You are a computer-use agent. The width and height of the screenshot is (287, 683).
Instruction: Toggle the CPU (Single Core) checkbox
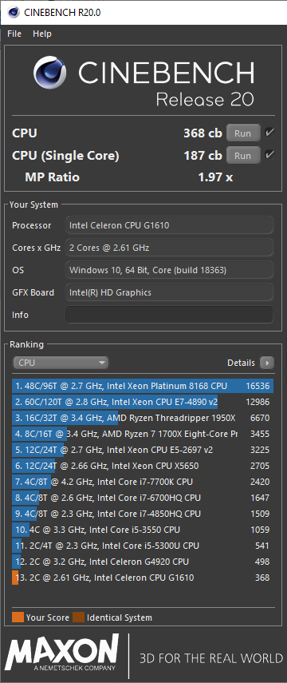click(x=269, y=155)
